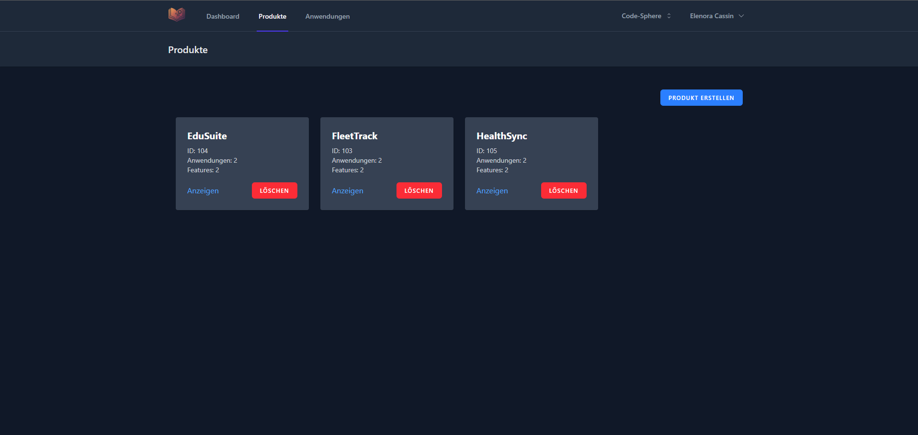Delete HealthSync with its LÖSCHEN button
Screen dimensions: 918x435
[563, 190]
